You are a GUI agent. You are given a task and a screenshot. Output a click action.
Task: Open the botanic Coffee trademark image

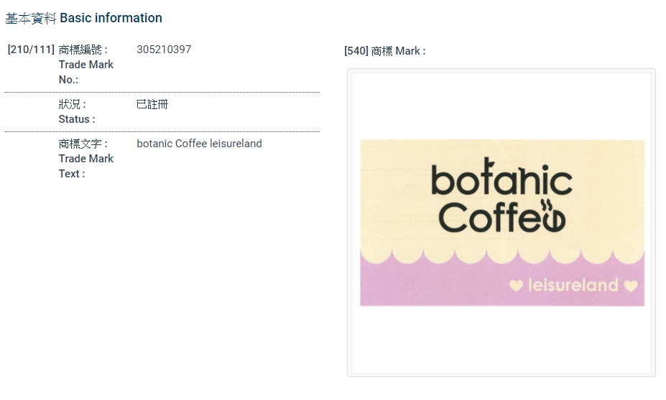[x=501, y=223]
